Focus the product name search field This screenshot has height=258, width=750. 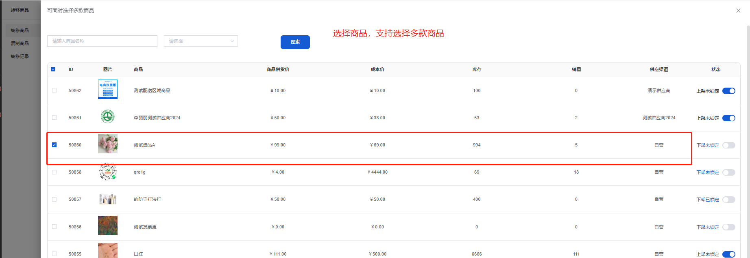(102, 41)
